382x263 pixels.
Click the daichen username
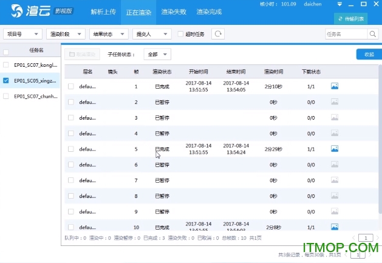[x=313, y=4]
